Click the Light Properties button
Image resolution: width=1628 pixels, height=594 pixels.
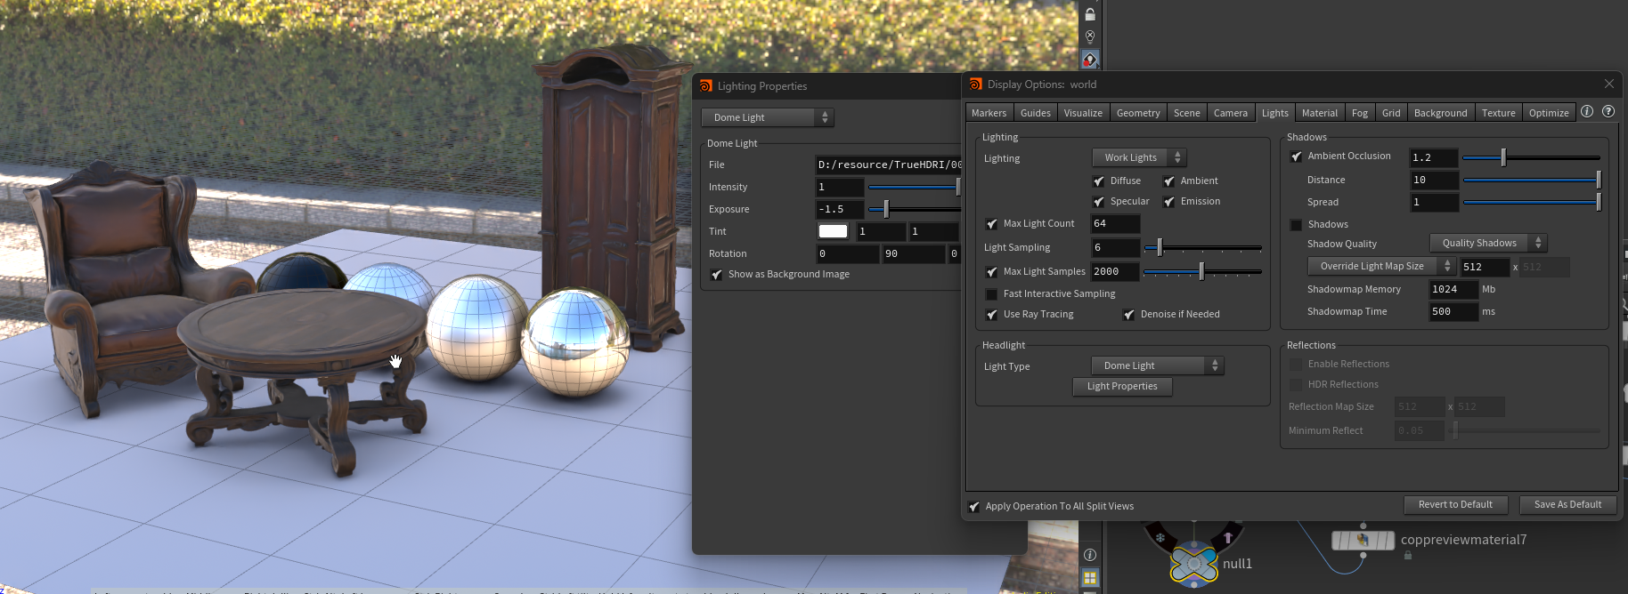(1122, 387)
